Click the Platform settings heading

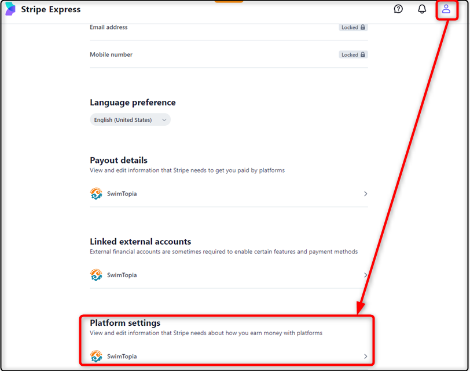(x=125, y=323)
